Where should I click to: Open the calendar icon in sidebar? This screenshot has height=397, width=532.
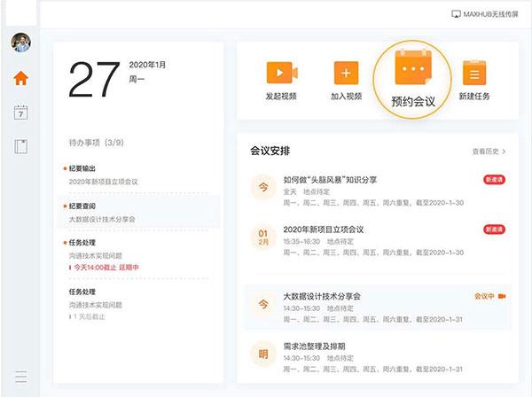pos(20,113)
